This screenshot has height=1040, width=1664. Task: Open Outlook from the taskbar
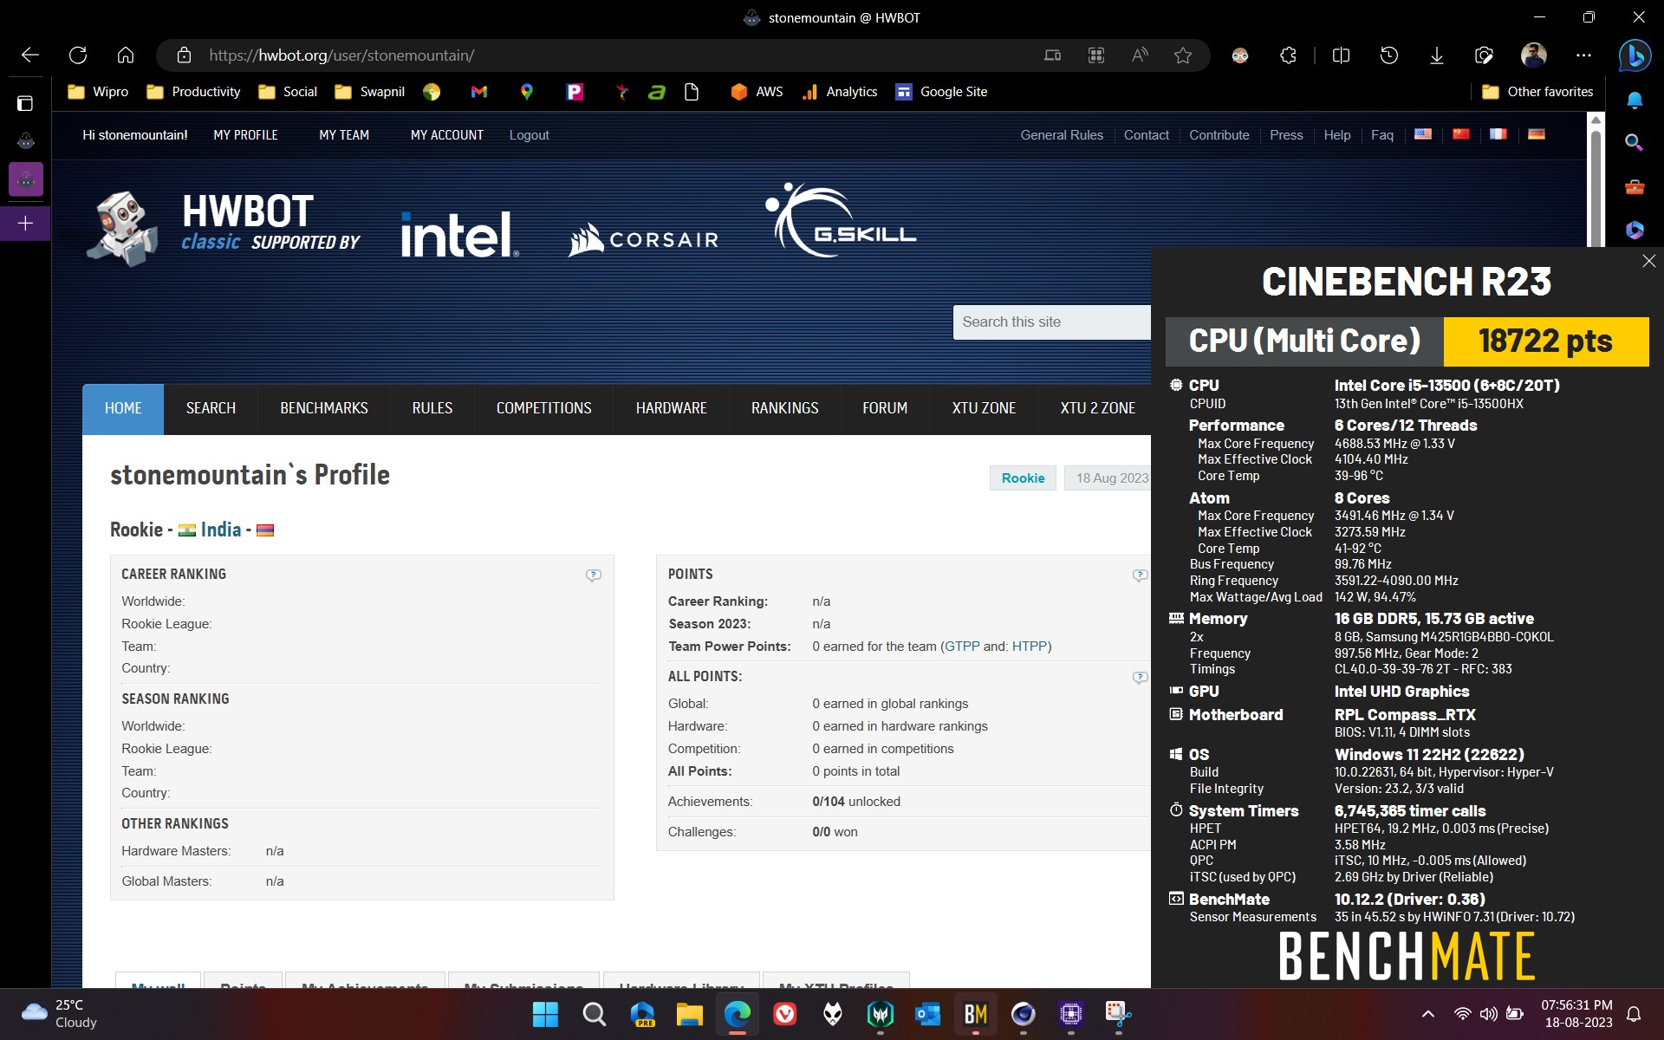927,1013
